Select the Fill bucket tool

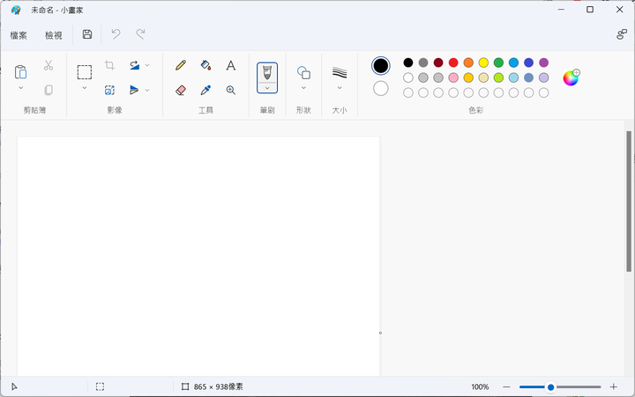click(205, 65)
